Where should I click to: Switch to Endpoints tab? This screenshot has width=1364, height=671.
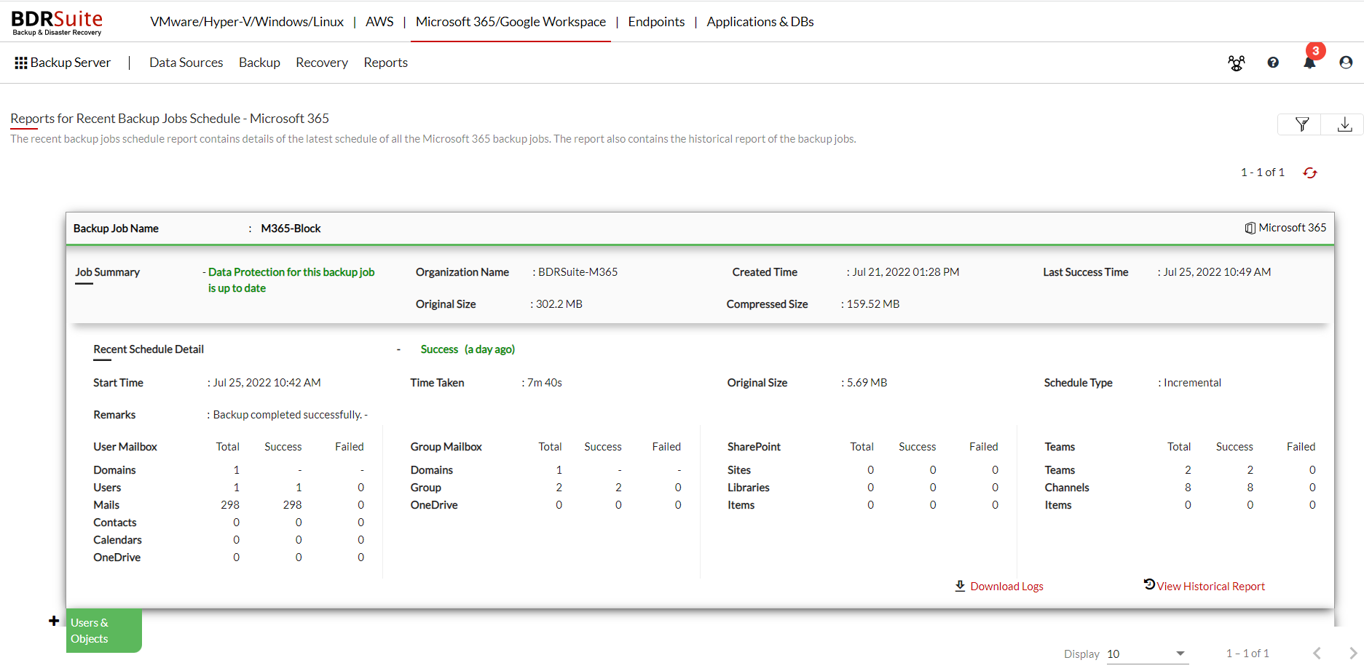656,22
